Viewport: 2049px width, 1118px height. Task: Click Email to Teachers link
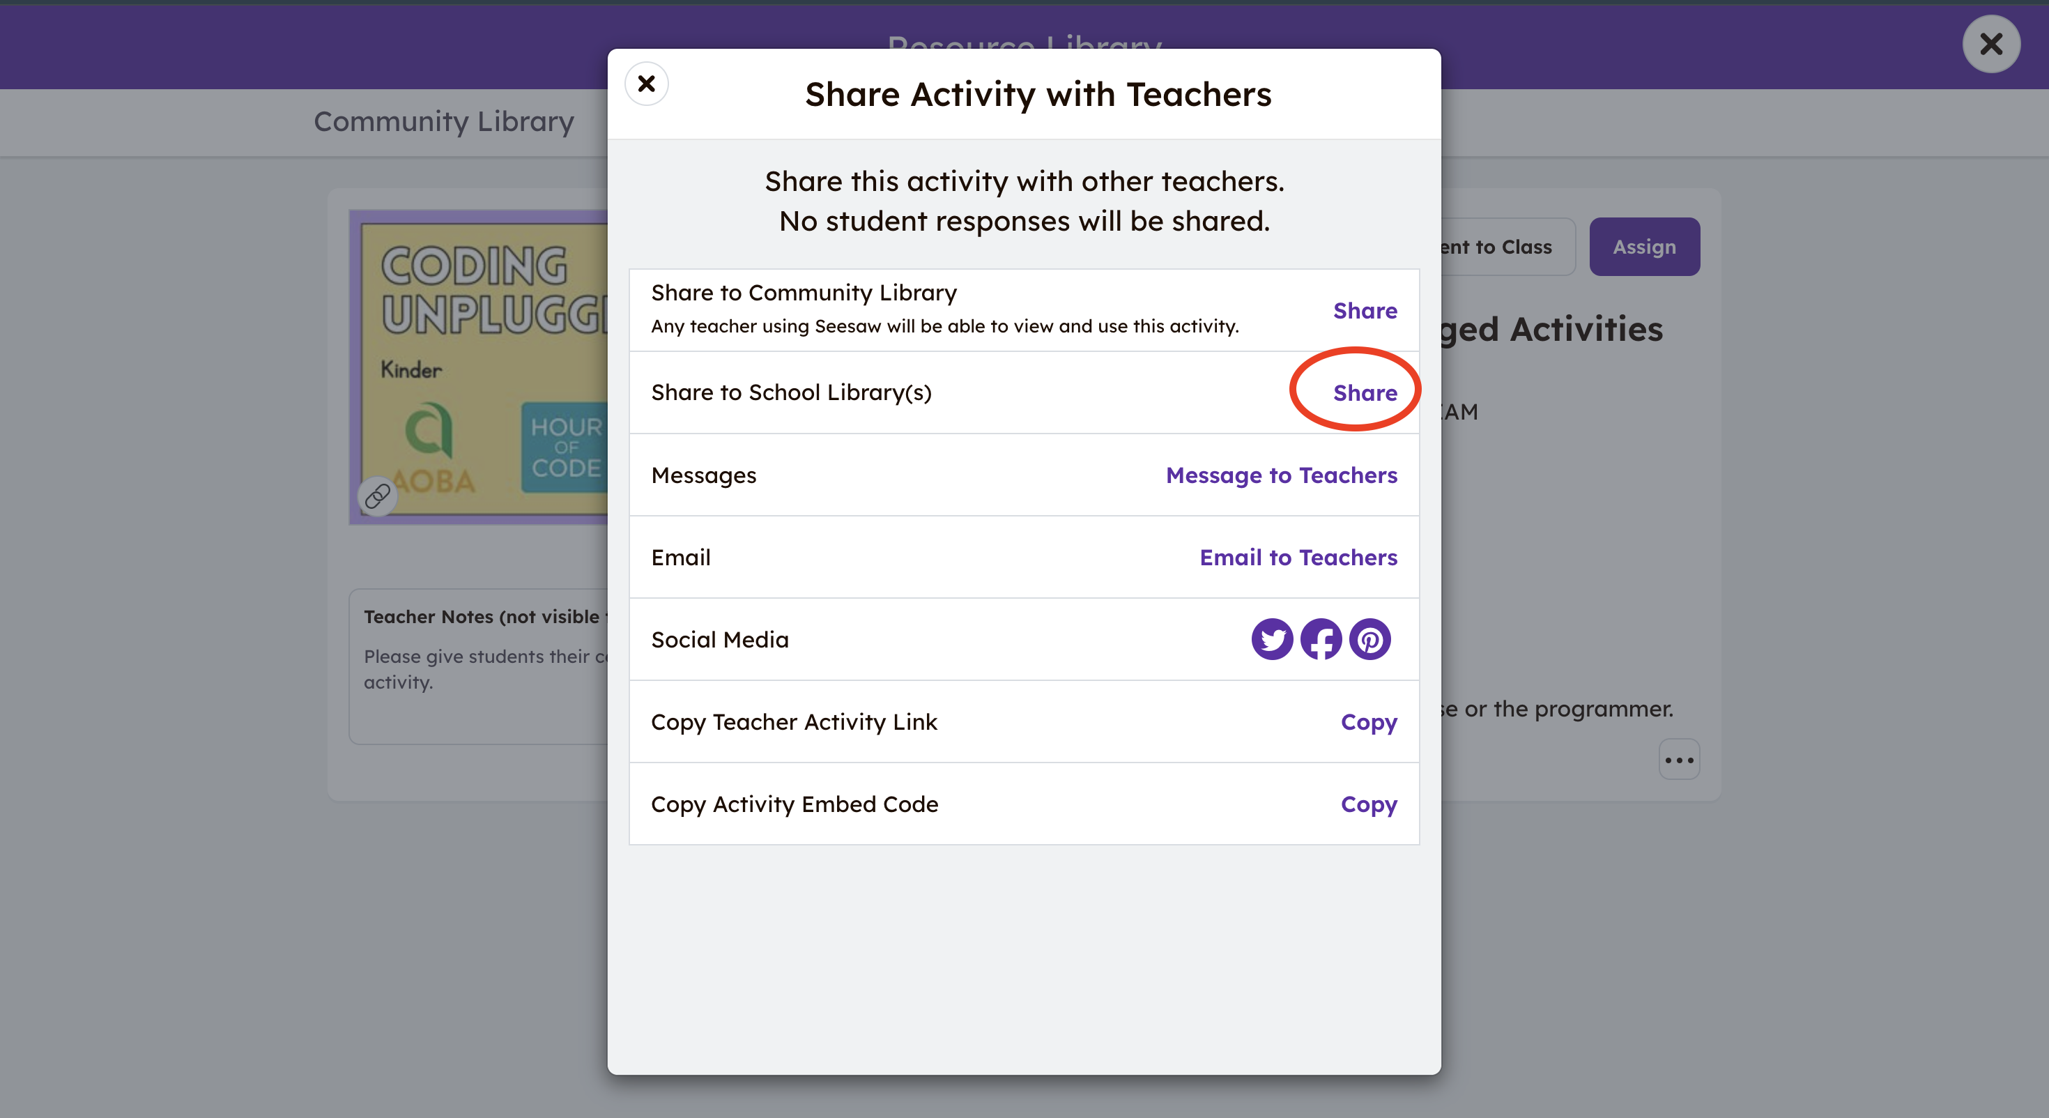tap(1297, 557)
